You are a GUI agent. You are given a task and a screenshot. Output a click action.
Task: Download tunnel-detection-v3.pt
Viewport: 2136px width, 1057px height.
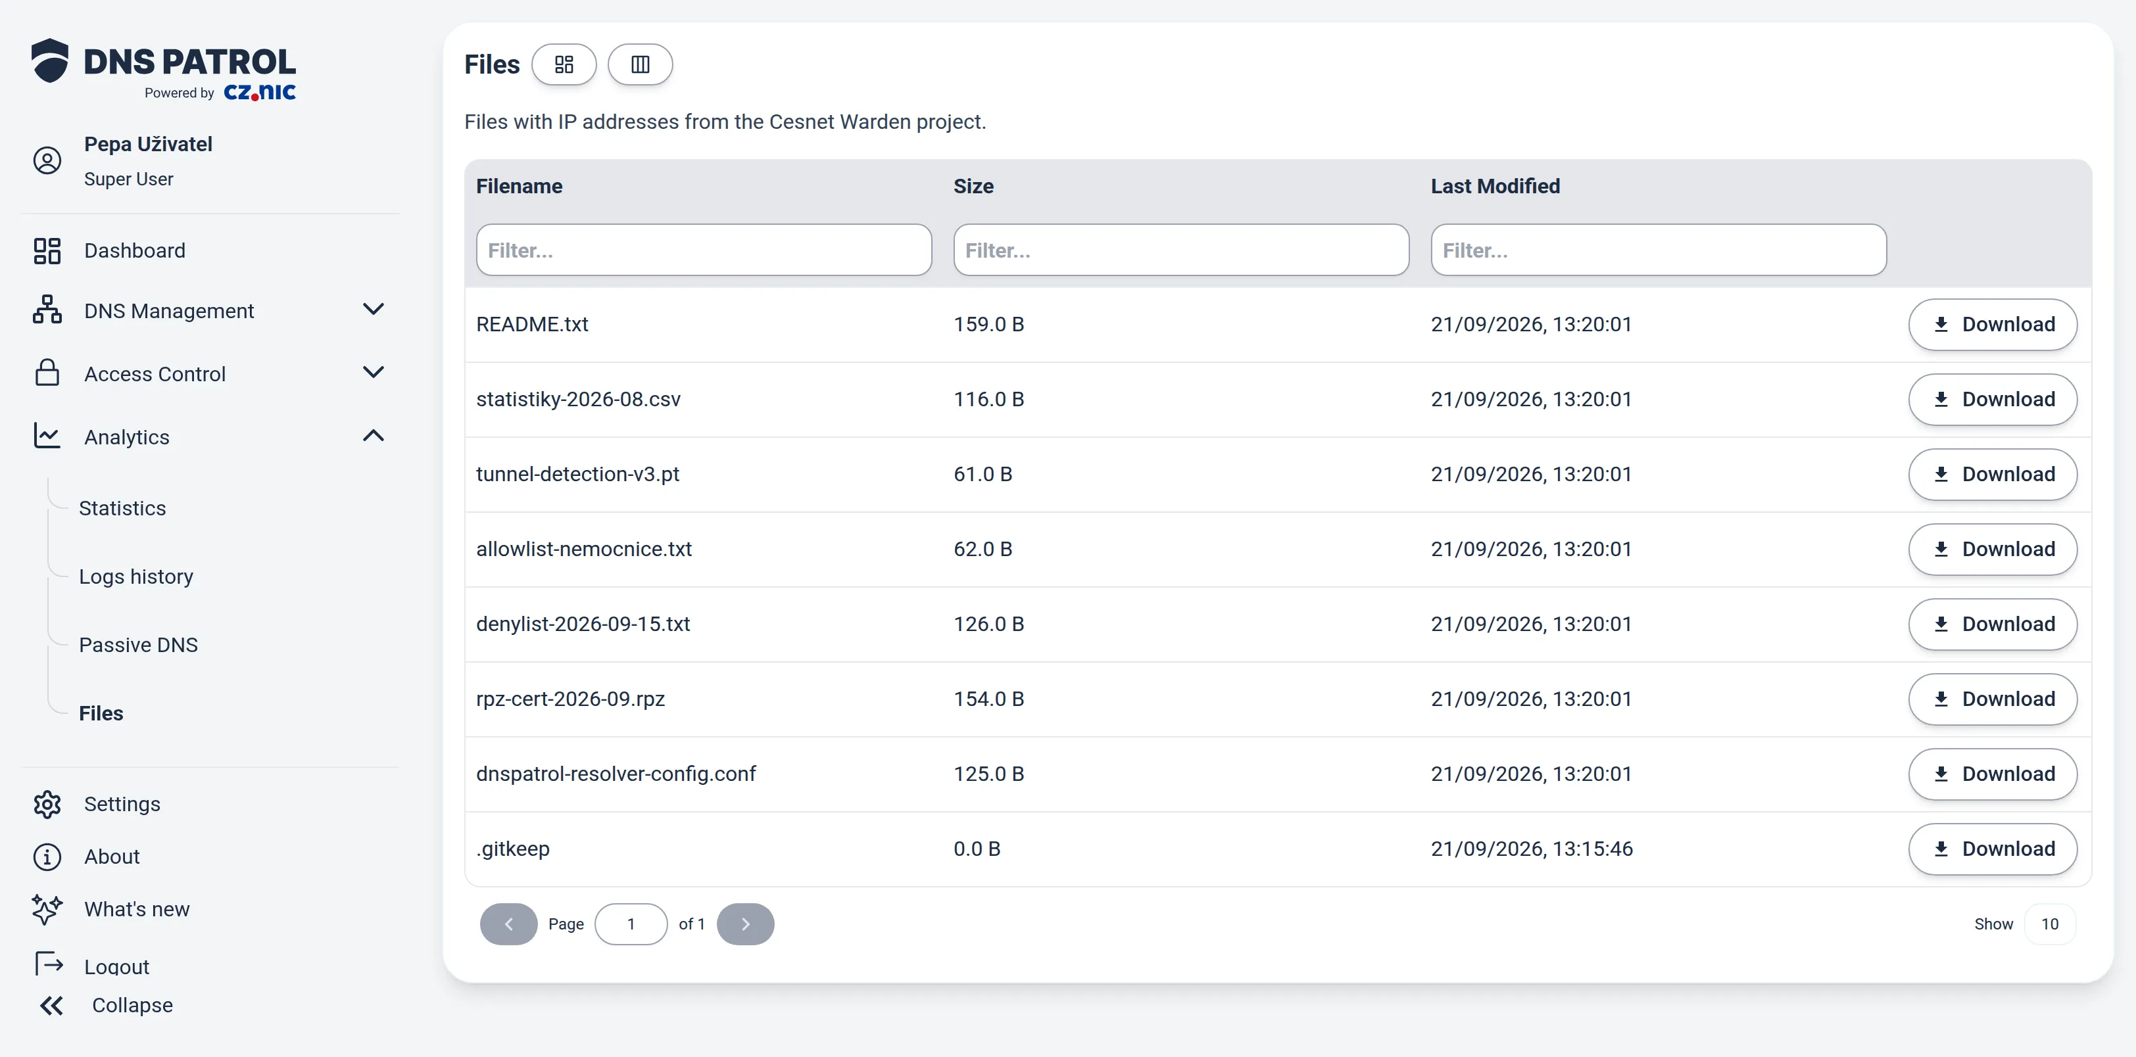coord(1993,474)
